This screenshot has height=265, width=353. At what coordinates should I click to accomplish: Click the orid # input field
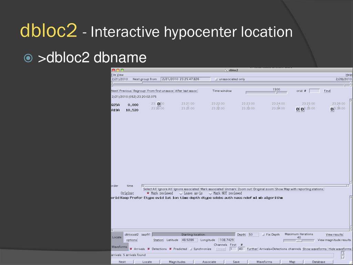point(314,91)
